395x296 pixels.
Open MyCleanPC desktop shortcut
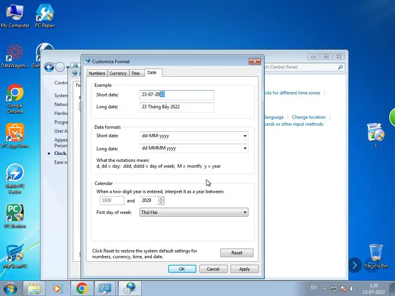pos(15,256)
